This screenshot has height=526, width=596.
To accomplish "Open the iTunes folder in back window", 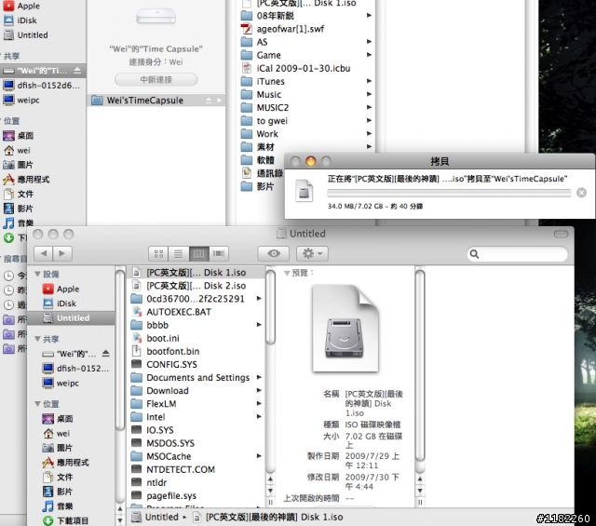I will point(270,81).
